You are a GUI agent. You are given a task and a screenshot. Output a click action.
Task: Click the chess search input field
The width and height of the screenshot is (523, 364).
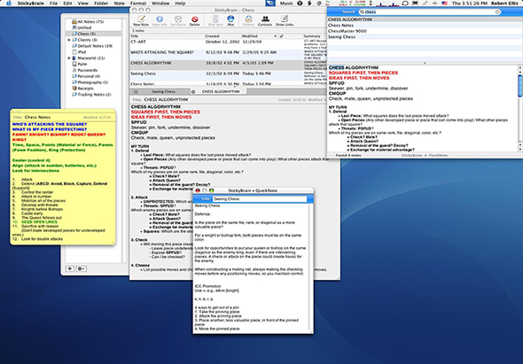tap(430, 12)
